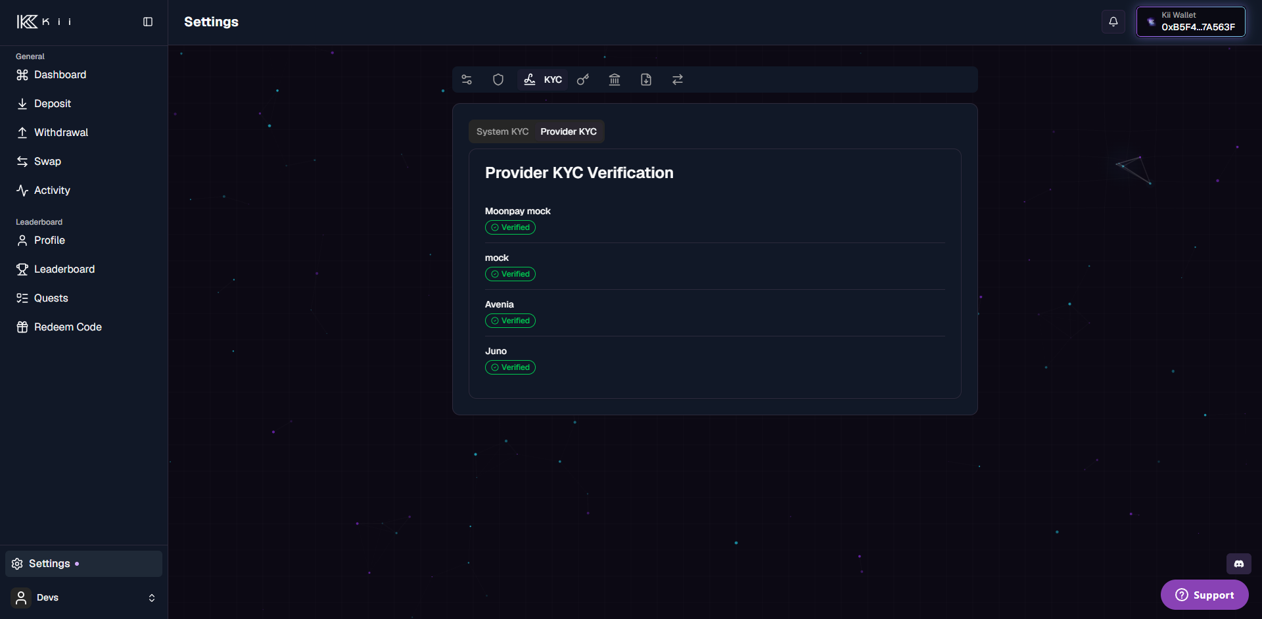The width and height of the screenshot is (1262, 619).
Task: Click Verified badge under Moonpay mock
Action: click(510, 227)
